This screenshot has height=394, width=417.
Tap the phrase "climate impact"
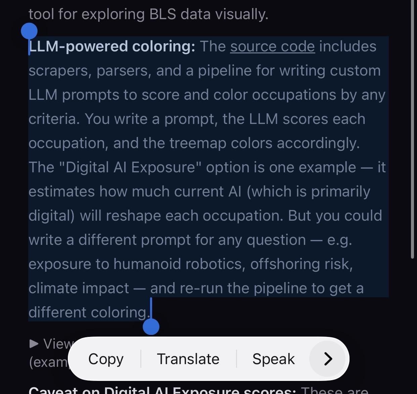tap(79, 288)
